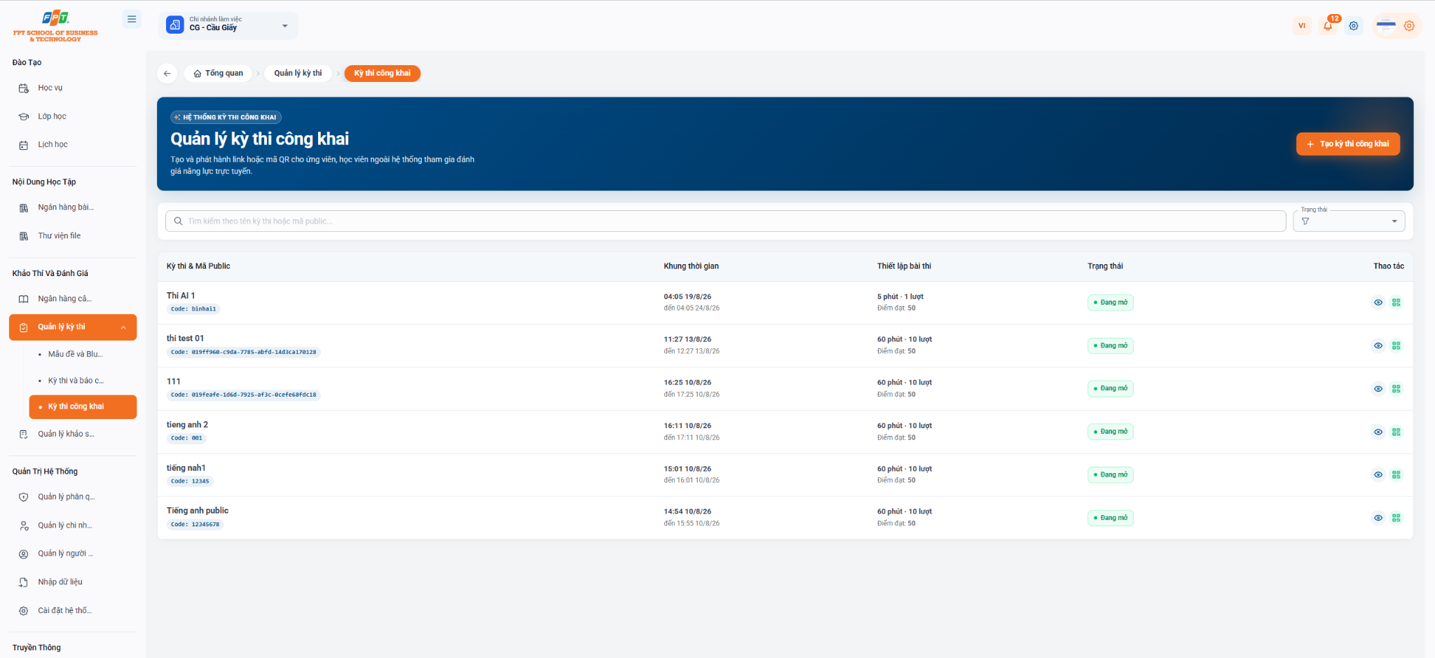Image resolution: width=1435 pixels, height=658 pixels.
Task: Click the code 12345678 tag
Action: [x=195, y=525]
